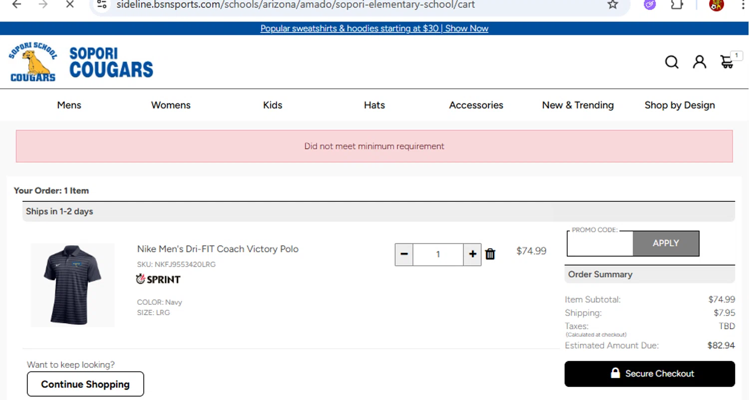Click the 'SIZE: LRG' text
This screenshot has width=749, height=400.
click(153, 313)
